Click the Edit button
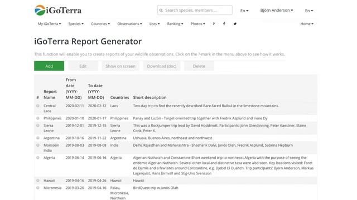The image size is (357, 200). pos(83,66)
